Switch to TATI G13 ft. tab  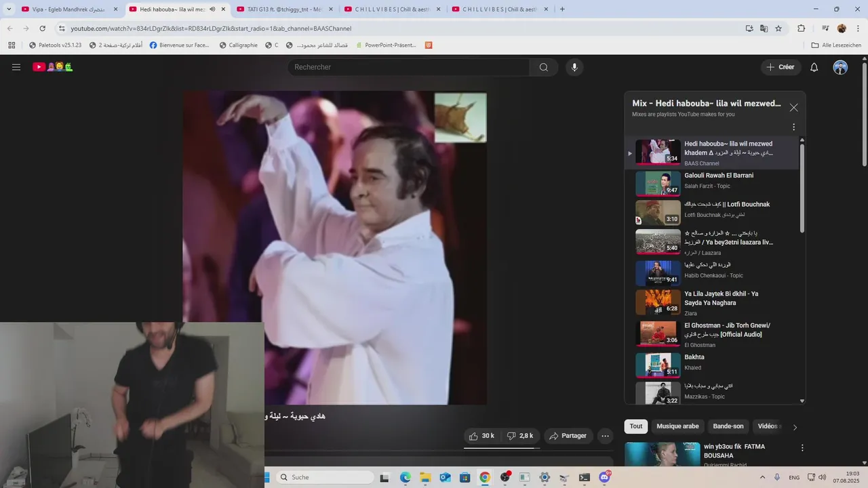pos(283,9)
